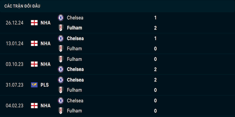Viewport: 235px width, 117px height.
Task: Select the PLS competition label
Action: point(45,85)
